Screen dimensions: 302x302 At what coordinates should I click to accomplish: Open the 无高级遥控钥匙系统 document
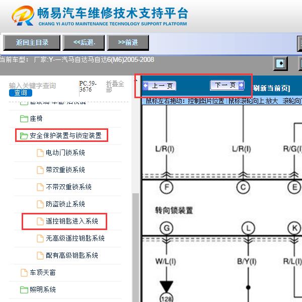tap(75, 239)
